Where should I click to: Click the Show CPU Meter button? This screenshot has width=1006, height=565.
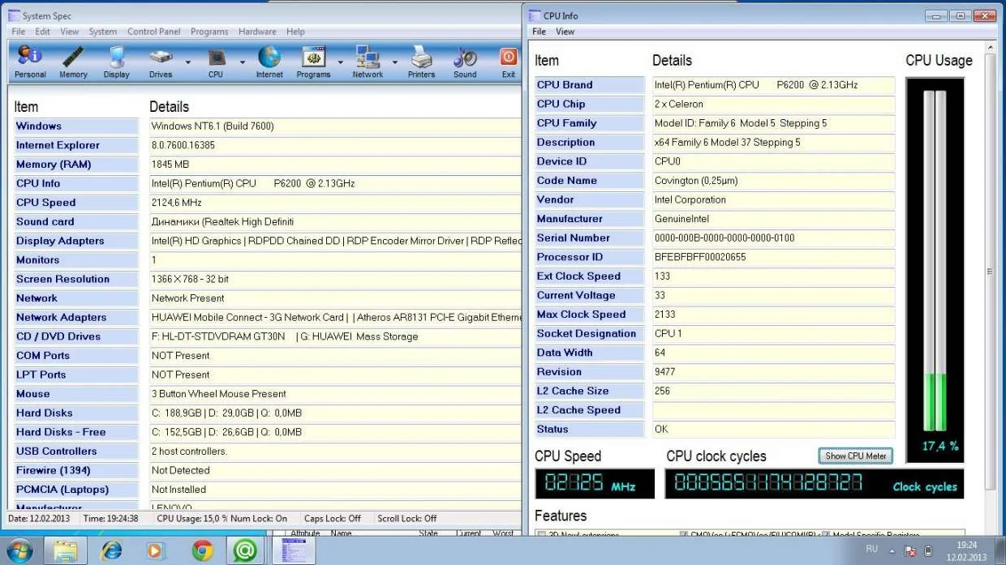coord(855,456)
